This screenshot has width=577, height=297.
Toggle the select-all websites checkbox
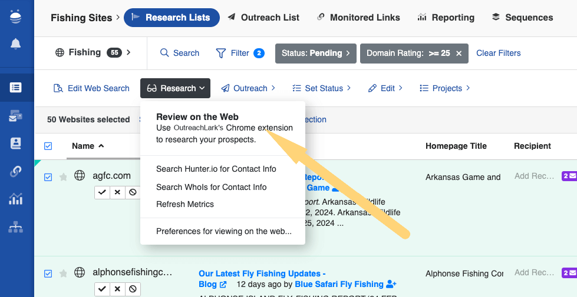[x=48, y=146]
